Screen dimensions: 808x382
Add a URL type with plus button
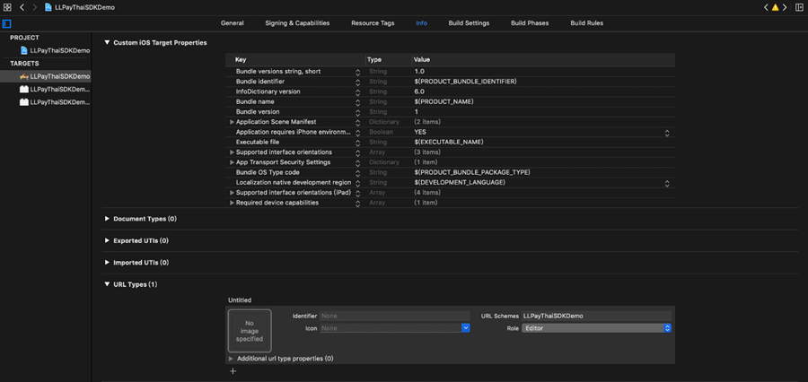click(233, 370)
